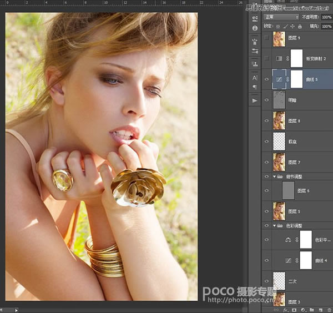This screenshot has height=313, width=333.
Task: Open the Brush Presets panel icon
Action: point(255,42)
